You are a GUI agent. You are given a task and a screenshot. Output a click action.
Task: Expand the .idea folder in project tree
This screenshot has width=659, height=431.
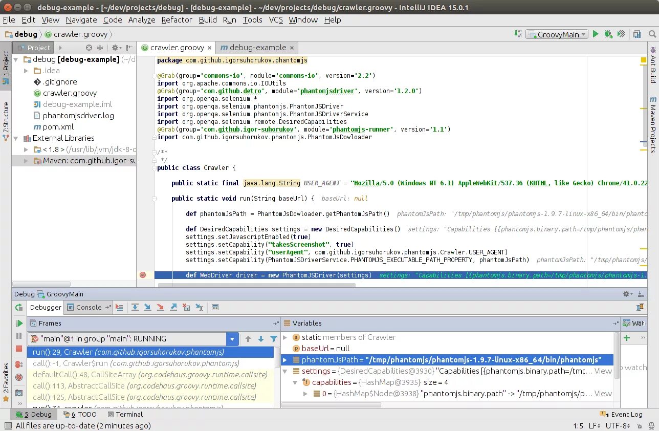tap(27, 71)
